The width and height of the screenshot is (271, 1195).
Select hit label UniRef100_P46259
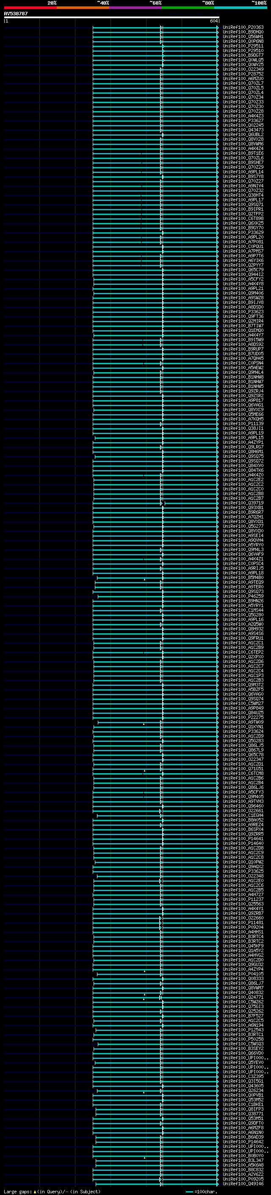coord(243,596)
